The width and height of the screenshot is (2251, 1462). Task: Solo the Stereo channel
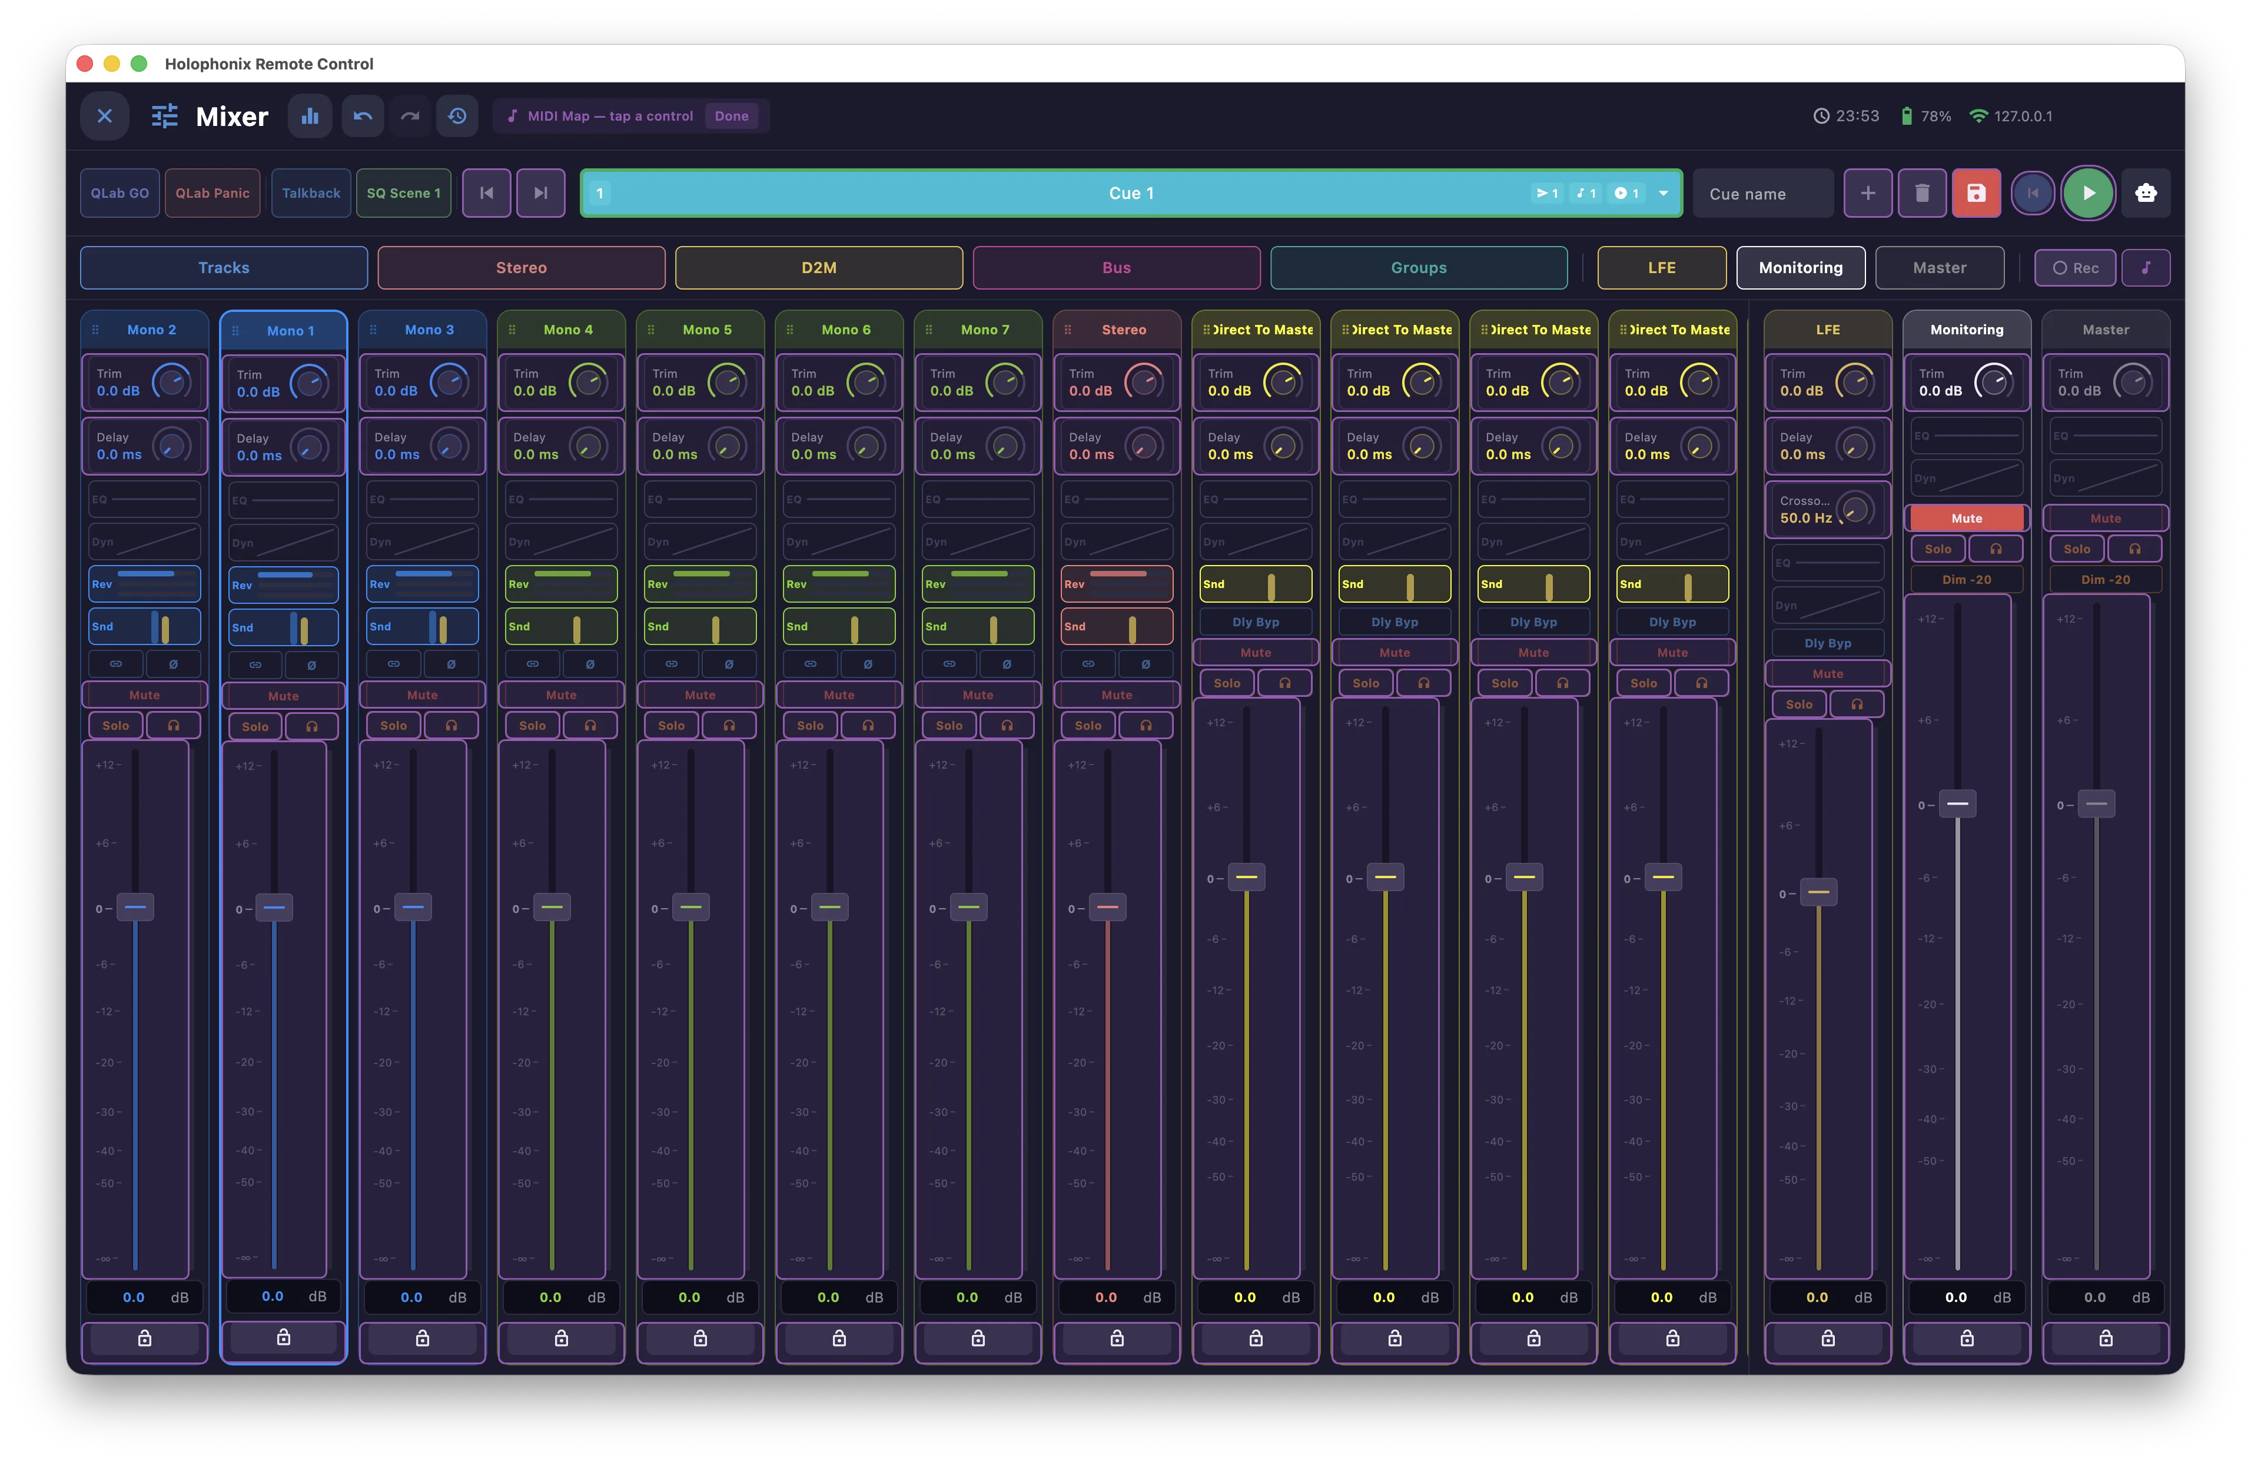[1088, 725]
